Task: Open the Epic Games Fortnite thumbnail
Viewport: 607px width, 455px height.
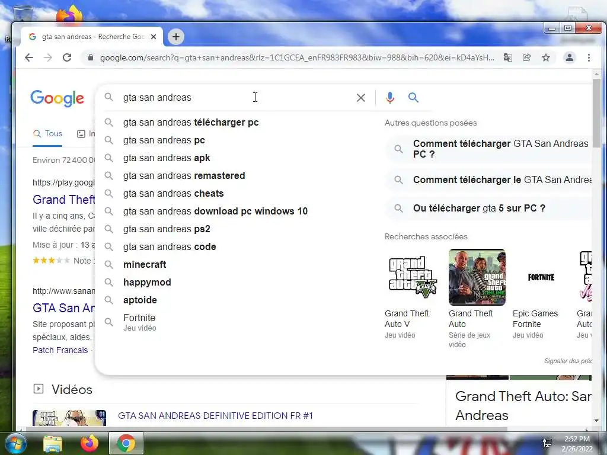Action: click(x=541, y=277)
